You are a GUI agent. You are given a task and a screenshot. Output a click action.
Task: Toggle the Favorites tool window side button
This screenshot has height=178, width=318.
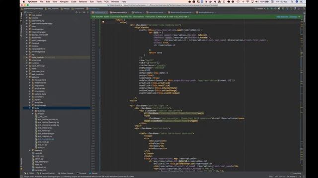pos(21,163)
